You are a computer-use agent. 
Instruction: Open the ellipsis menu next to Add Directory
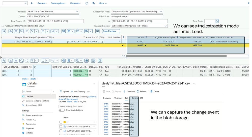pyautogui.click(x=88, y=92)
